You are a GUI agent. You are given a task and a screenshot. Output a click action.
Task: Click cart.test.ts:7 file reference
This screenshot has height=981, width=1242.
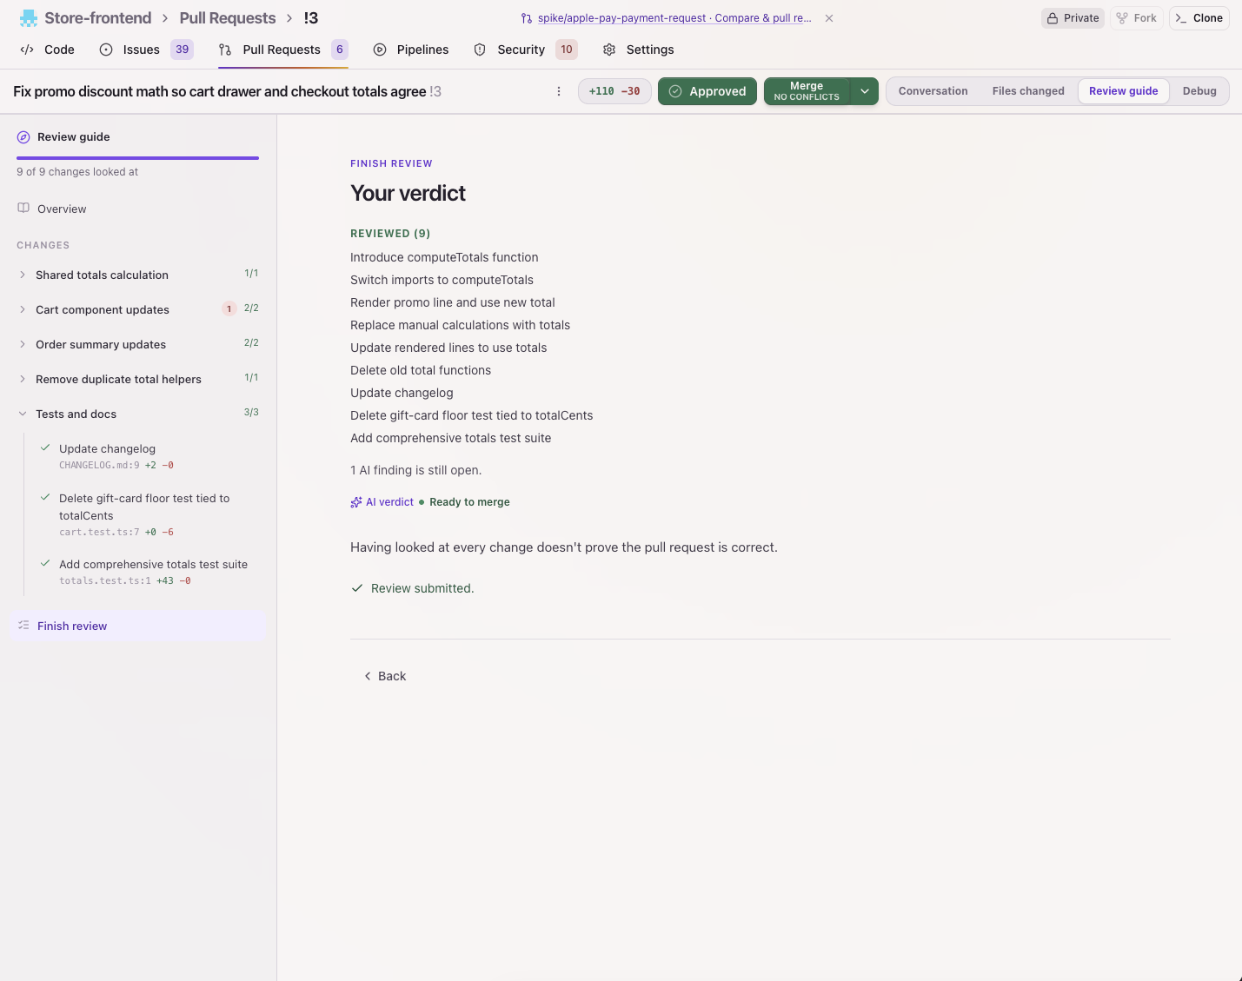pos(99,533)
